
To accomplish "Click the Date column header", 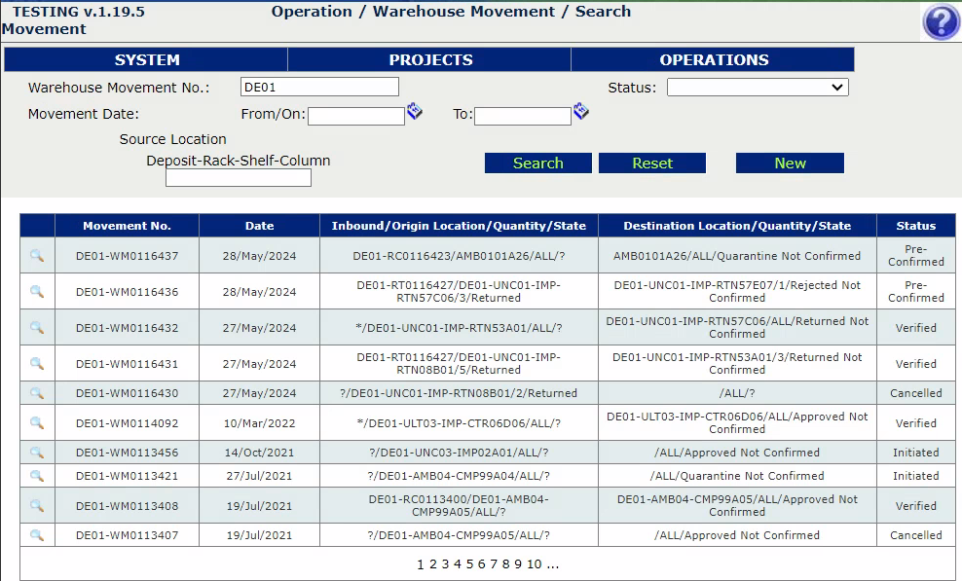I will click(260, 226).
